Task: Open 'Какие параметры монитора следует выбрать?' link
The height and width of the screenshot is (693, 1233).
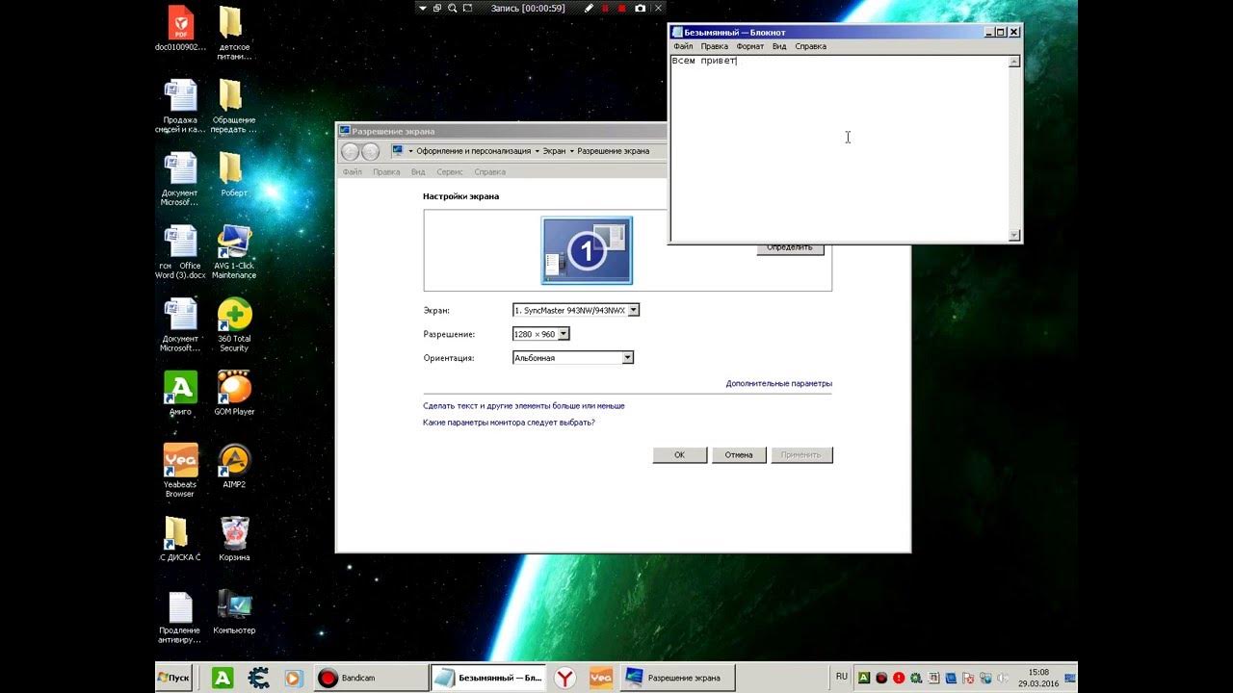Action: tap(509, 423)
